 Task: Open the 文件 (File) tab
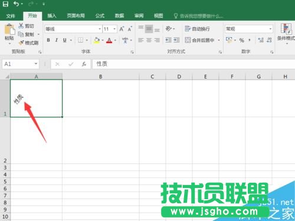(11, 16)
